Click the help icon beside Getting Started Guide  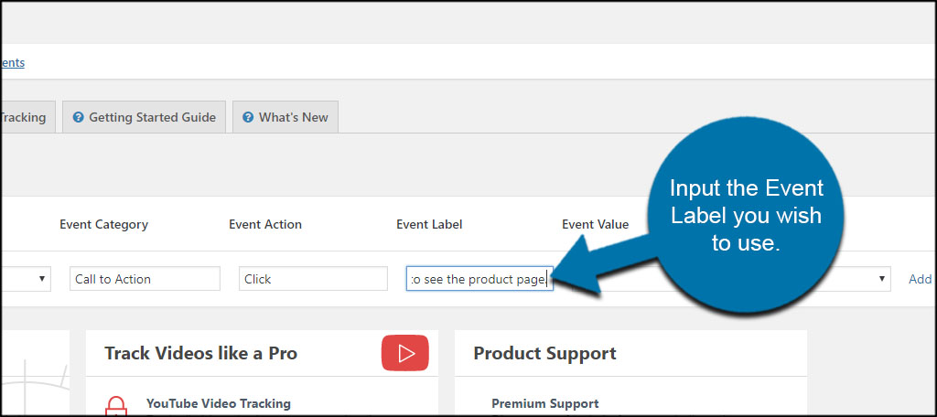[x=78, y=117]
